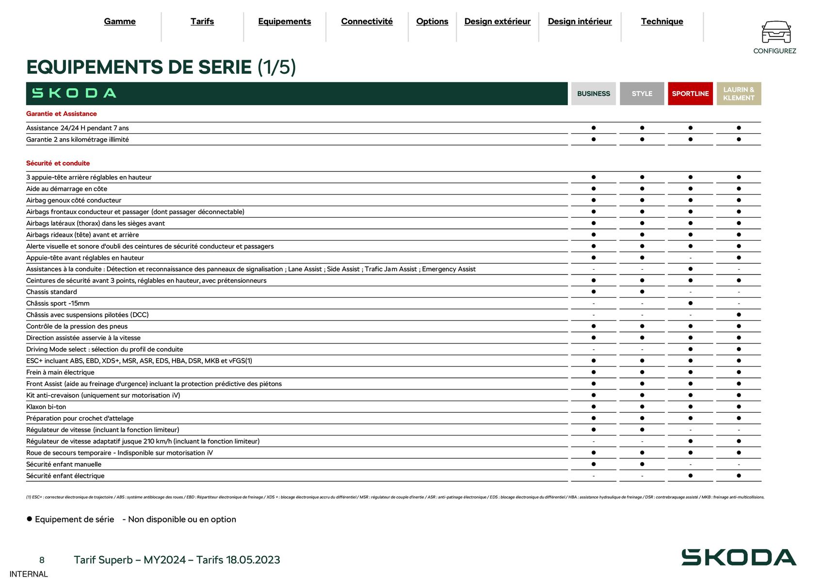
Task: Click Sportline dot for Sécurité enfant électrique
Action: (x=691, y=475)
